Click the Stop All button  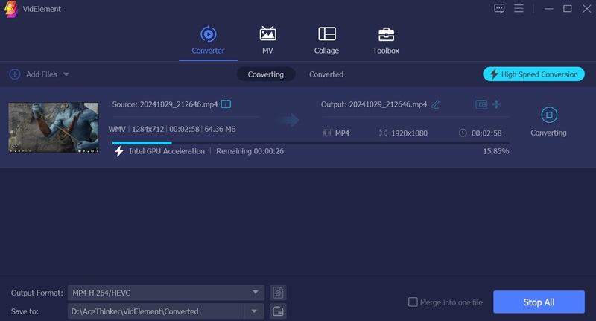tap(539, 302)
